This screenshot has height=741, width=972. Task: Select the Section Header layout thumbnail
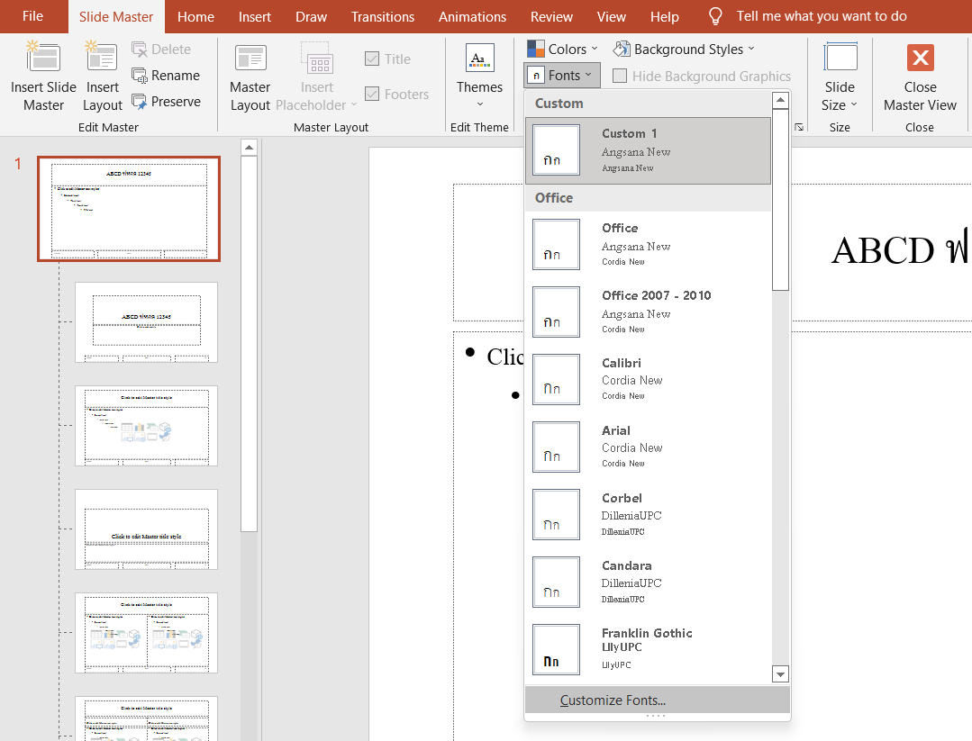point(146,529)
